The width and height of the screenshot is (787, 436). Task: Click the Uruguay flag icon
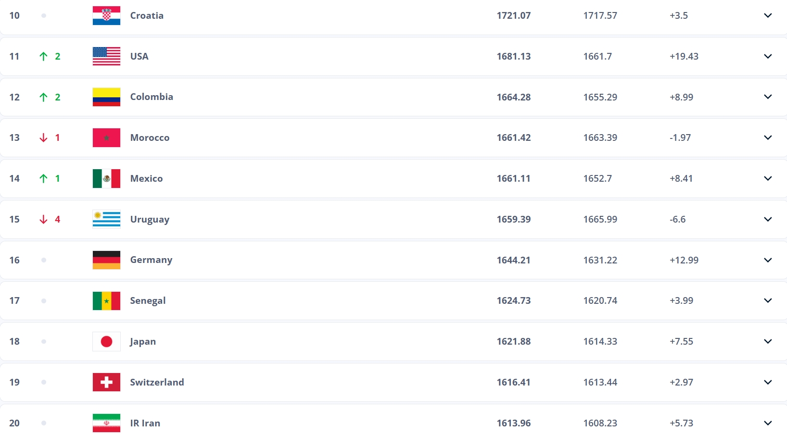coord(106,219)
